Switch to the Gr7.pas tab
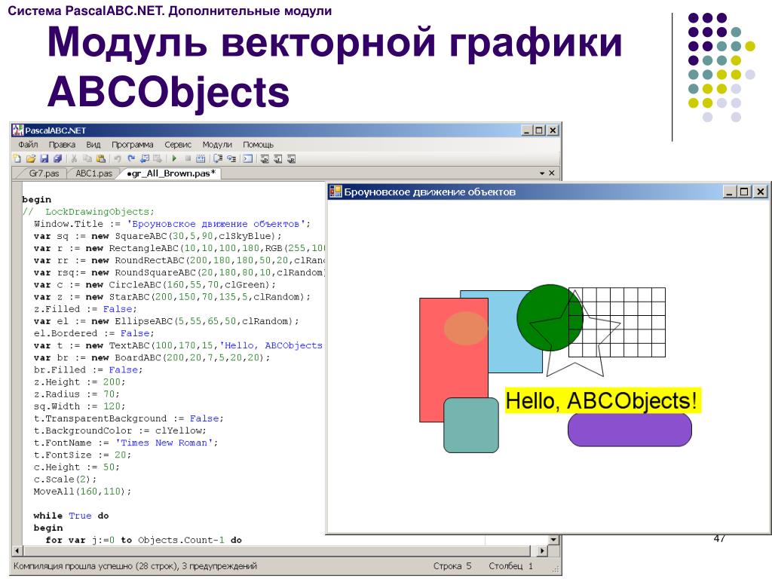Image resolution: width=772 pixels, height=579 pixels. coord(43,173)
